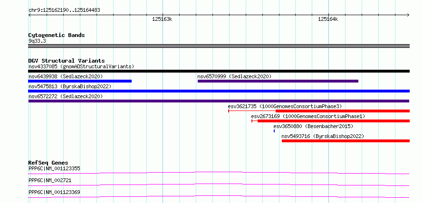The image size is (423, 203).
Task: Click the purple nsv6572272 variant bar
Action: tap(219, 101)
